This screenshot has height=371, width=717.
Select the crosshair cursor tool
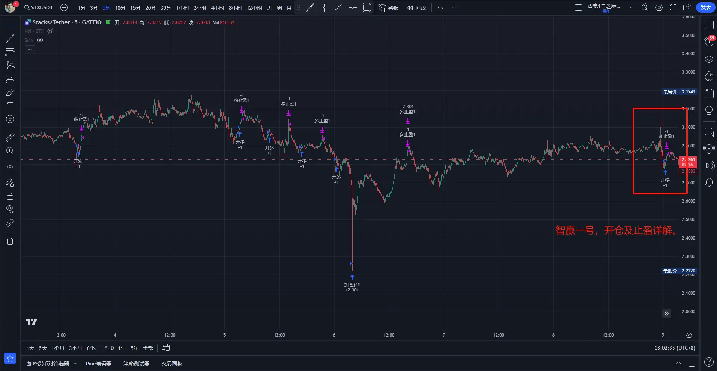point(10,25)
